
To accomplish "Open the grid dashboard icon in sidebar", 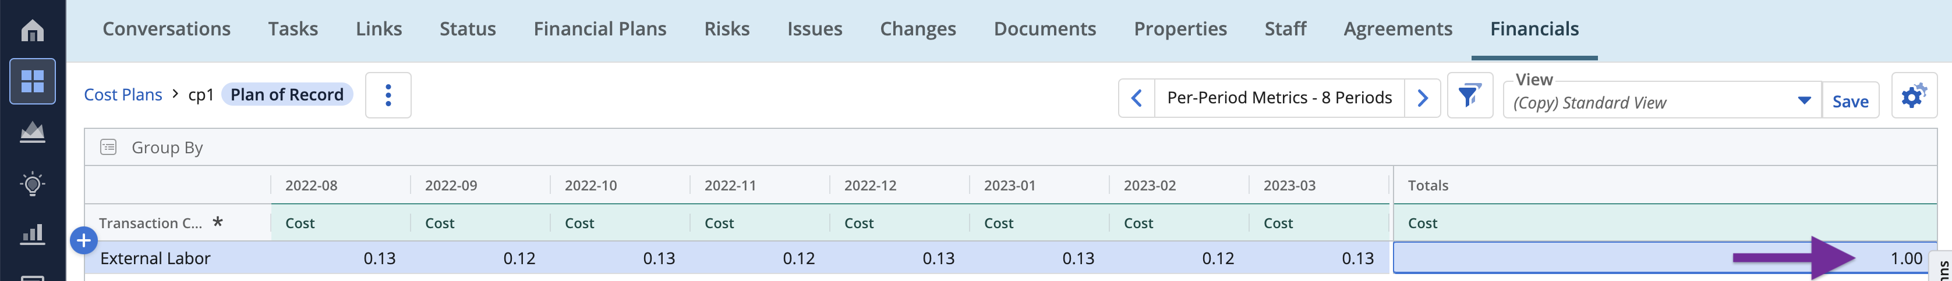I will (32, 81).
